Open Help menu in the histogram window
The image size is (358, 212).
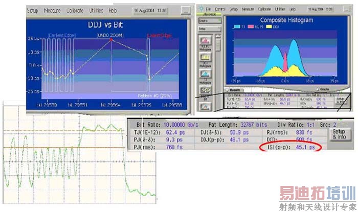coord(293,9)
